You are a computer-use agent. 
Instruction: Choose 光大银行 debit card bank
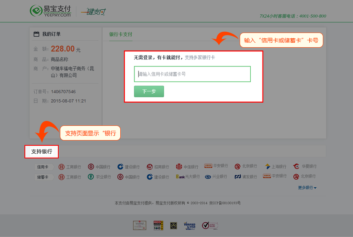pyautogui.click(x=188, y=177)
